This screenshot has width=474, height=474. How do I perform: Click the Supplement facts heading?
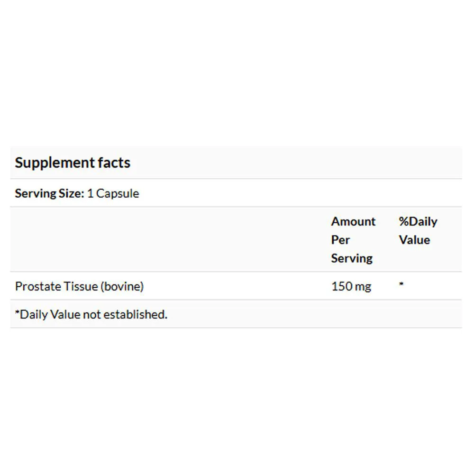[x=73, y=163]
